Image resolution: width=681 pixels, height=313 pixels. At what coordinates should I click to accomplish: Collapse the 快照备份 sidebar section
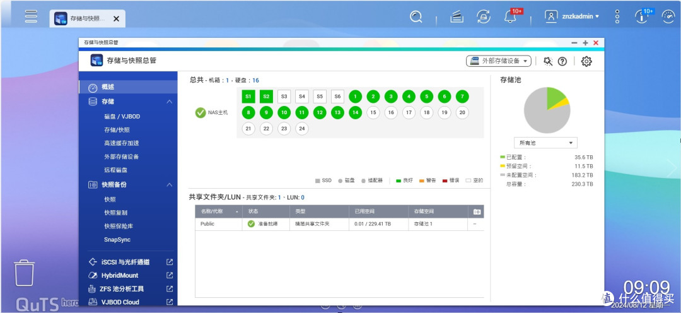pos(170,185)
